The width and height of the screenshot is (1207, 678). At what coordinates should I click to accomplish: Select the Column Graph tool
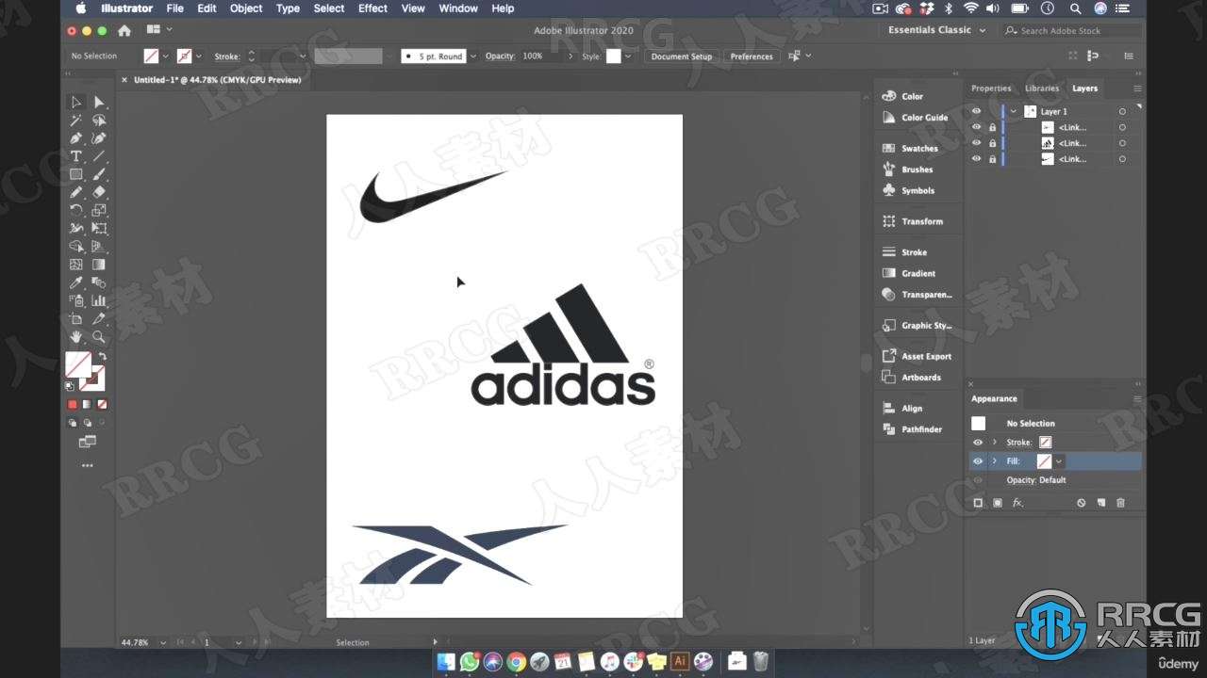click(x=99, y=300)
